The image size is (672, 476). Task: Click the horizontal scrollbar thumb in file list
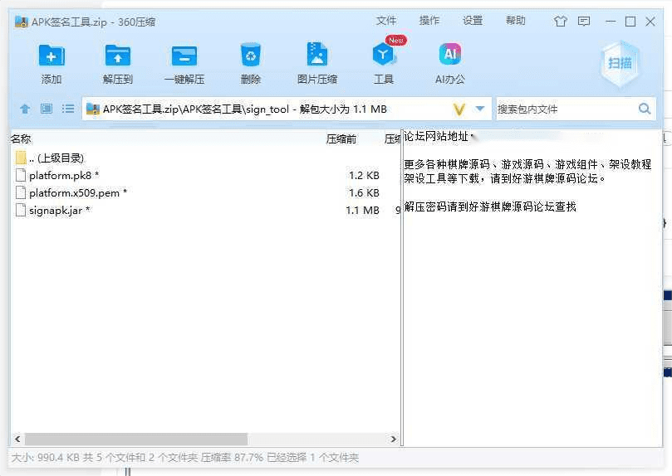(136, 439)
